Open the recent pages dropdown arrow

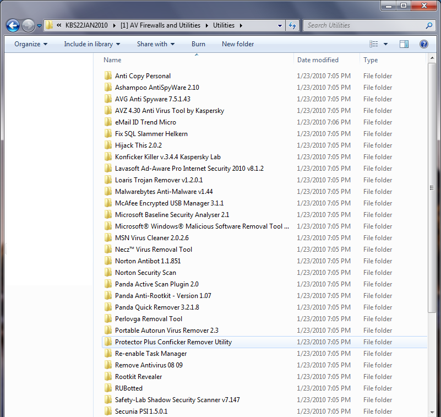[x=40, y=26]
